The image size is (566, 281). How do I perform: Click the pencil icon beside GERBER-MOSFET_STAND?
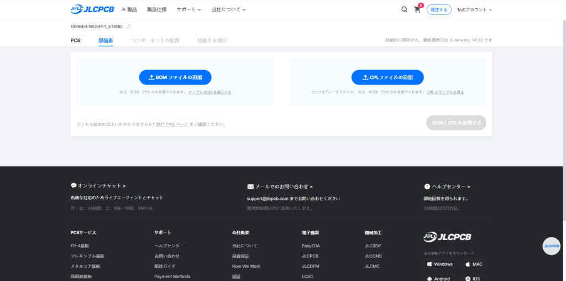129,26
